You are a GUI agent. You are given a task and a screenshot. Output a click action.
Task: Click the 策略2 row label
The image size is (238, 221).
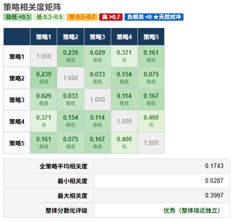click(17, 78)
